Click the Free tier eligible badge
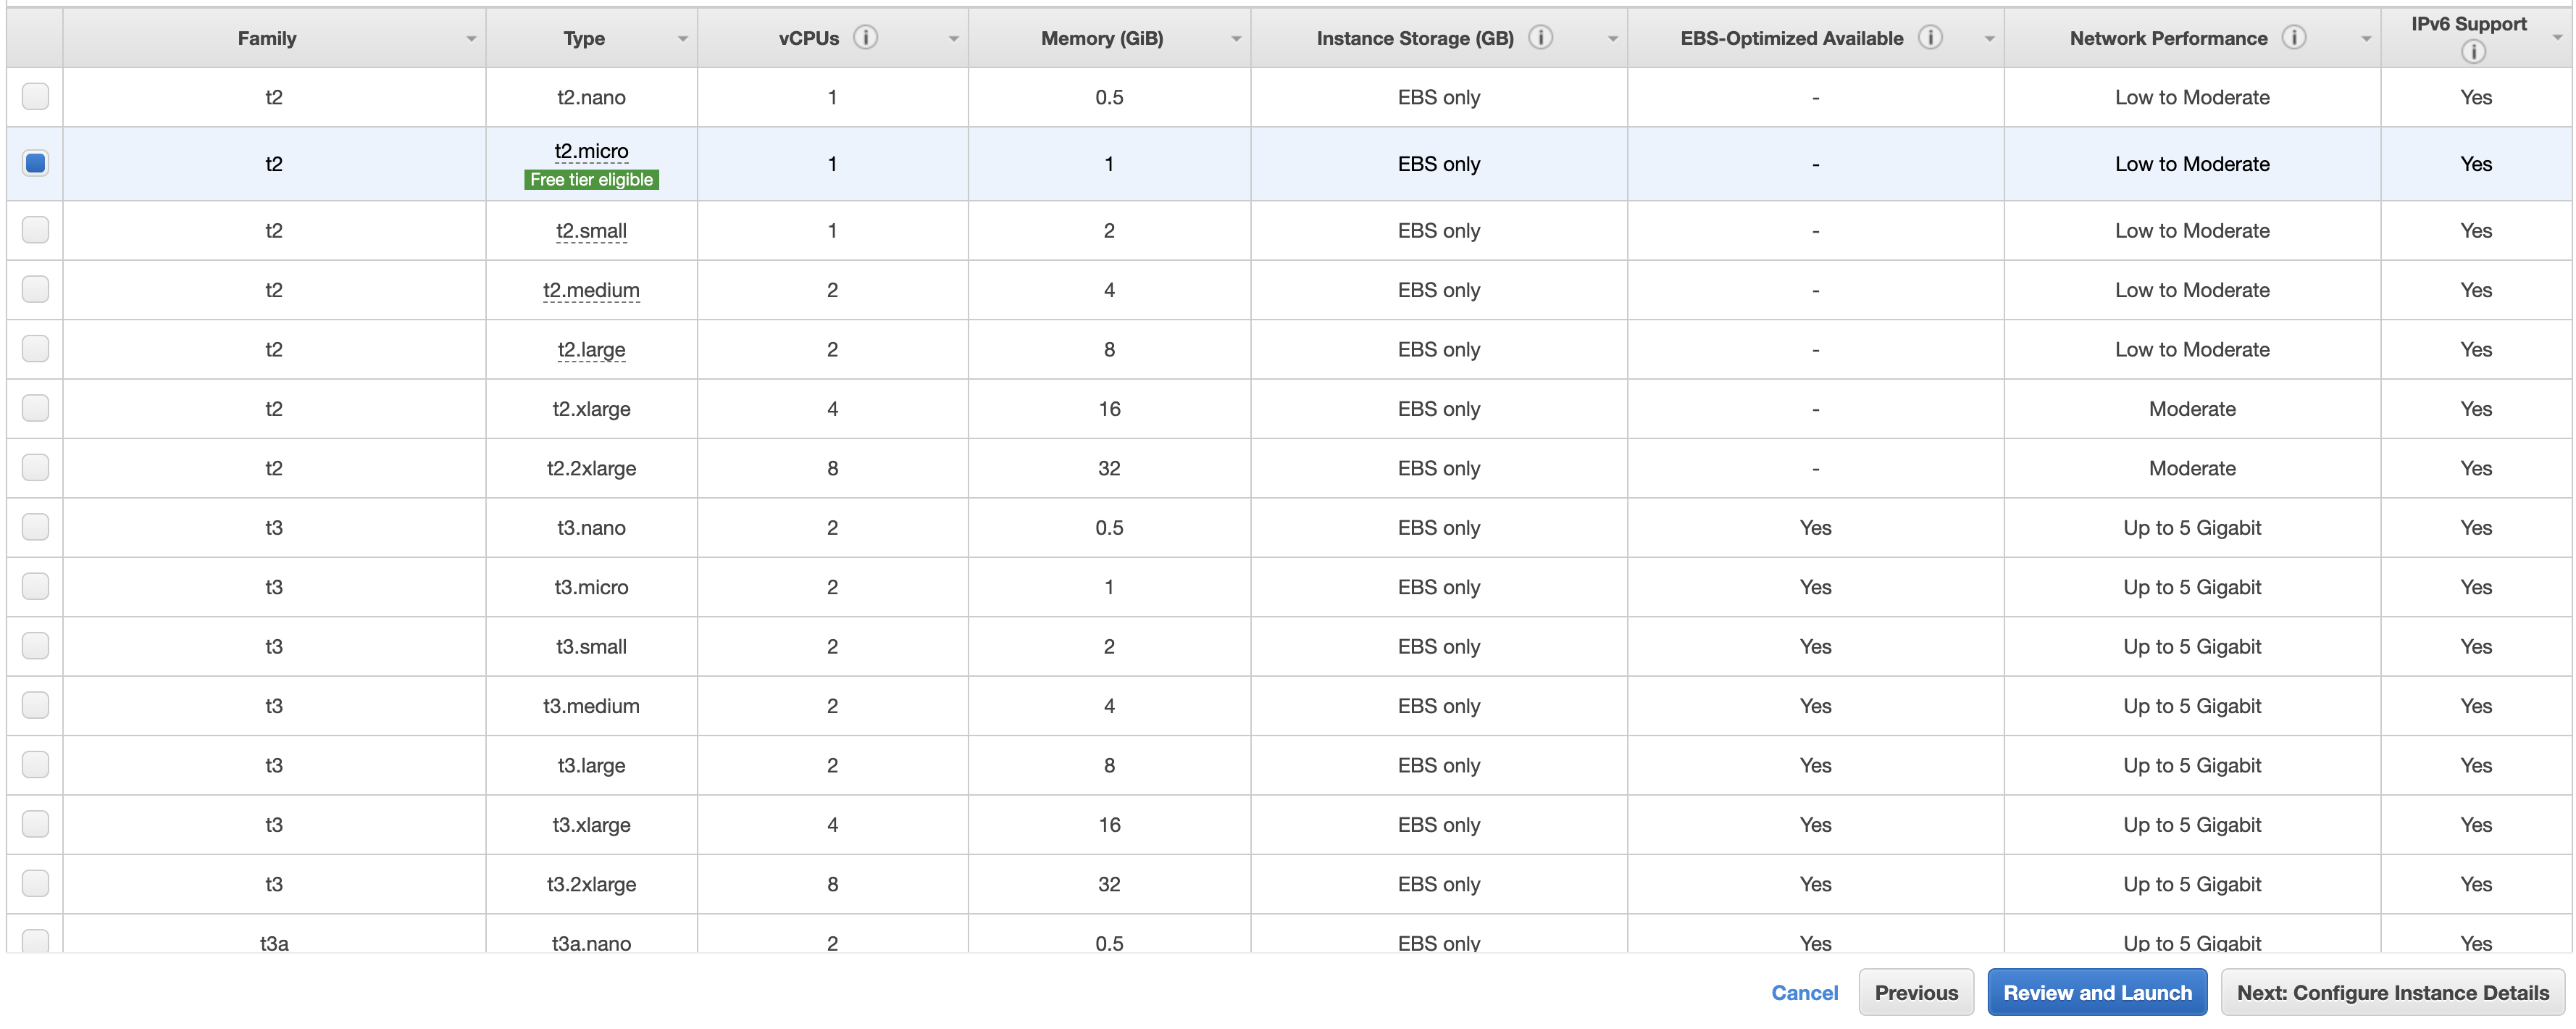This screenshot has height=1029, width=2576. pos(591,179)
